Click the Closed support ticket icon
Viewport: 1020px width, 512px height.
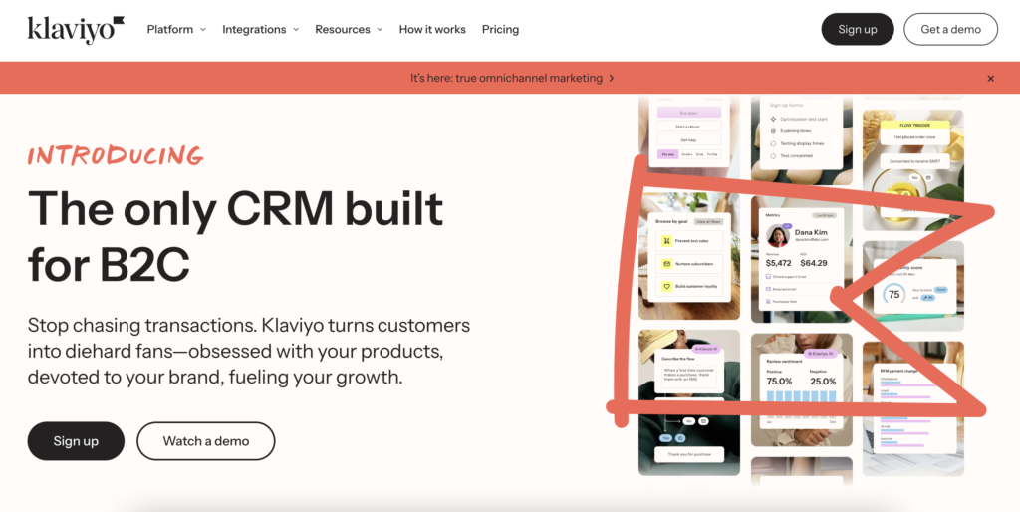(x=768, y=277)
